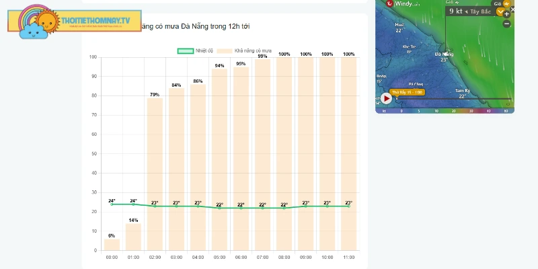Open the Gió wind layer icon

[507, 4]
